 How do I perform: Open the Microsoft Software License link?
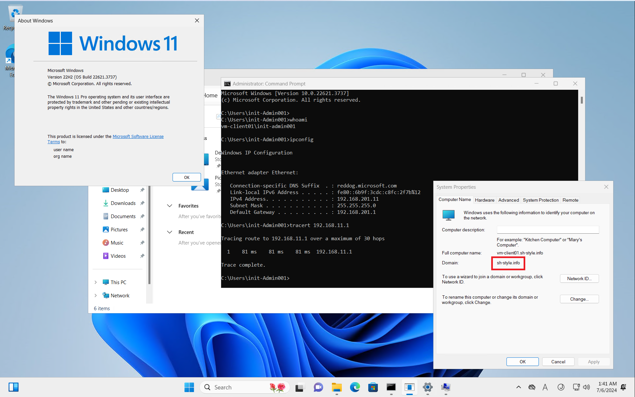[x=138, y=136]
